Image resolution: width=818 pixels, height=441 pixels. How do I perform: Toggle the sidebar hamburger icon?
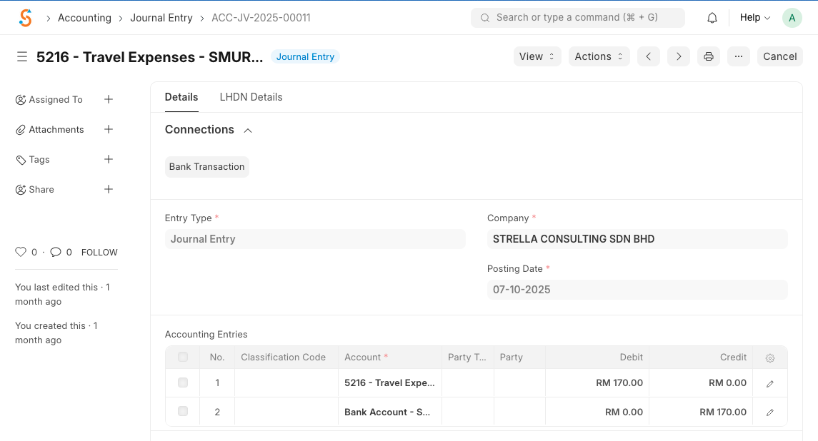pos(22,56)
